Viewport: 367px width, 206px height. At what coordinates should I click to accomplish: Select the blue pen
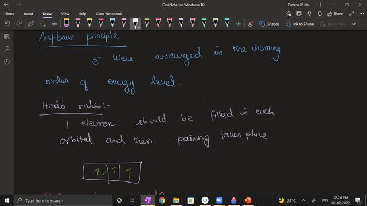112,23
